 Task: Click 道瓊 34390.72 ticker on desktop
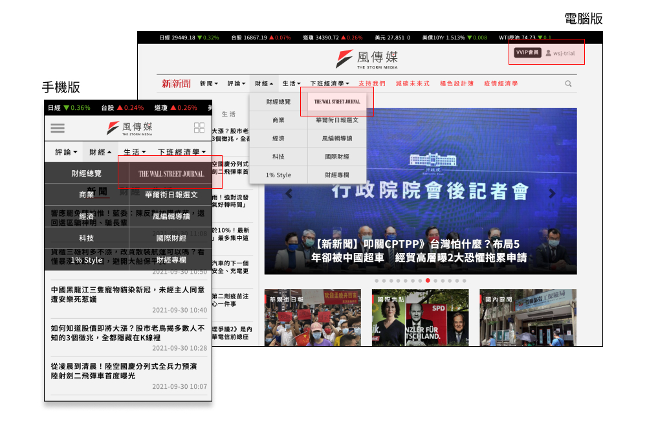click(x=333, y=38)
